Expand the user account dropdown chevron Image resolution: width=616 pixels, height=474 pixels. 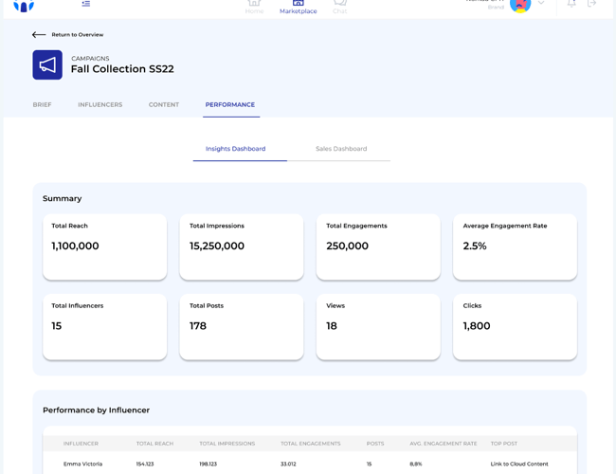pyautogui.click(x=541, y=4)
